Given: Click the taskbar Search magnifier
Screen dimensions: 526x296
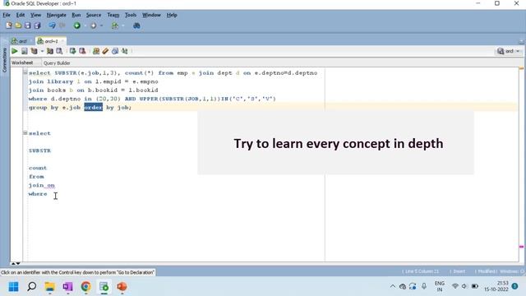Looking at the screenshot, I should tap(31, 287).
